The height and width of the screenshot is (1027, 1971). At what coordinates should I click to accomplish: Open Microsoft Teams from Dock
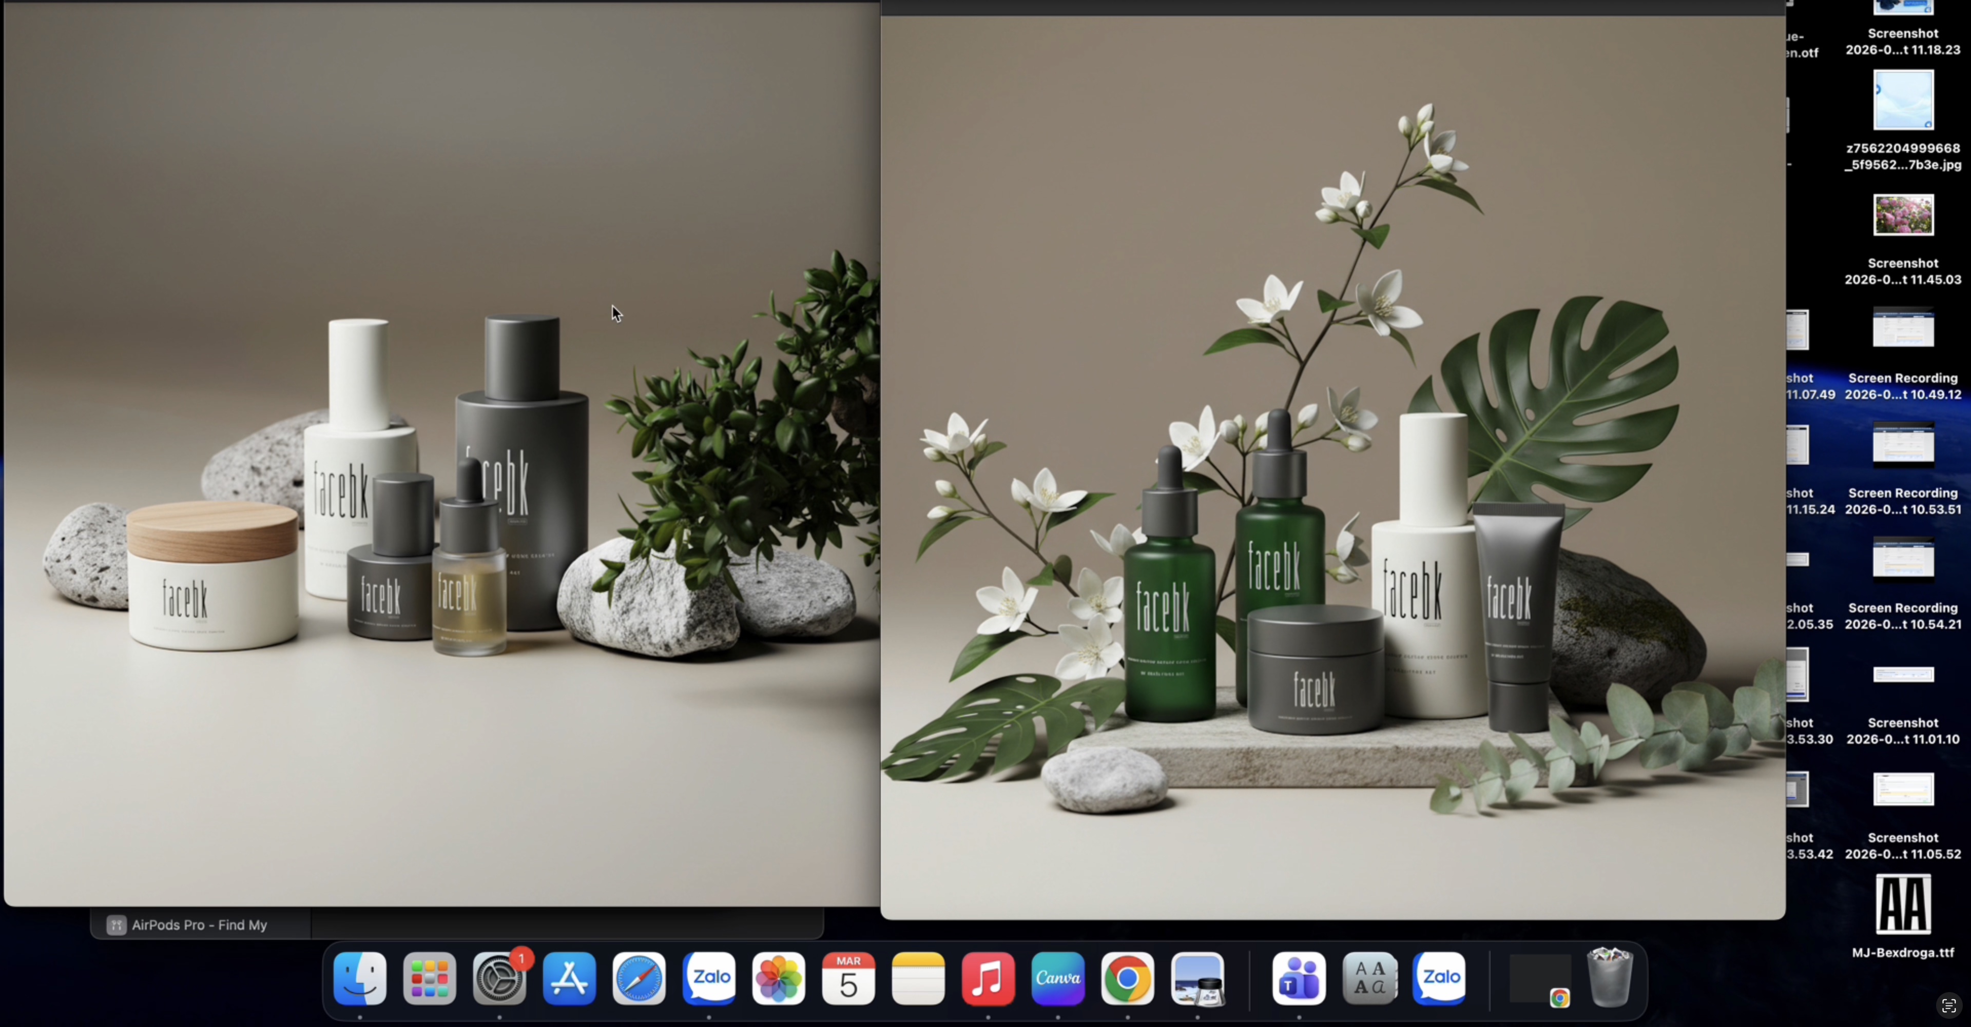click(x=1299, y=978)
